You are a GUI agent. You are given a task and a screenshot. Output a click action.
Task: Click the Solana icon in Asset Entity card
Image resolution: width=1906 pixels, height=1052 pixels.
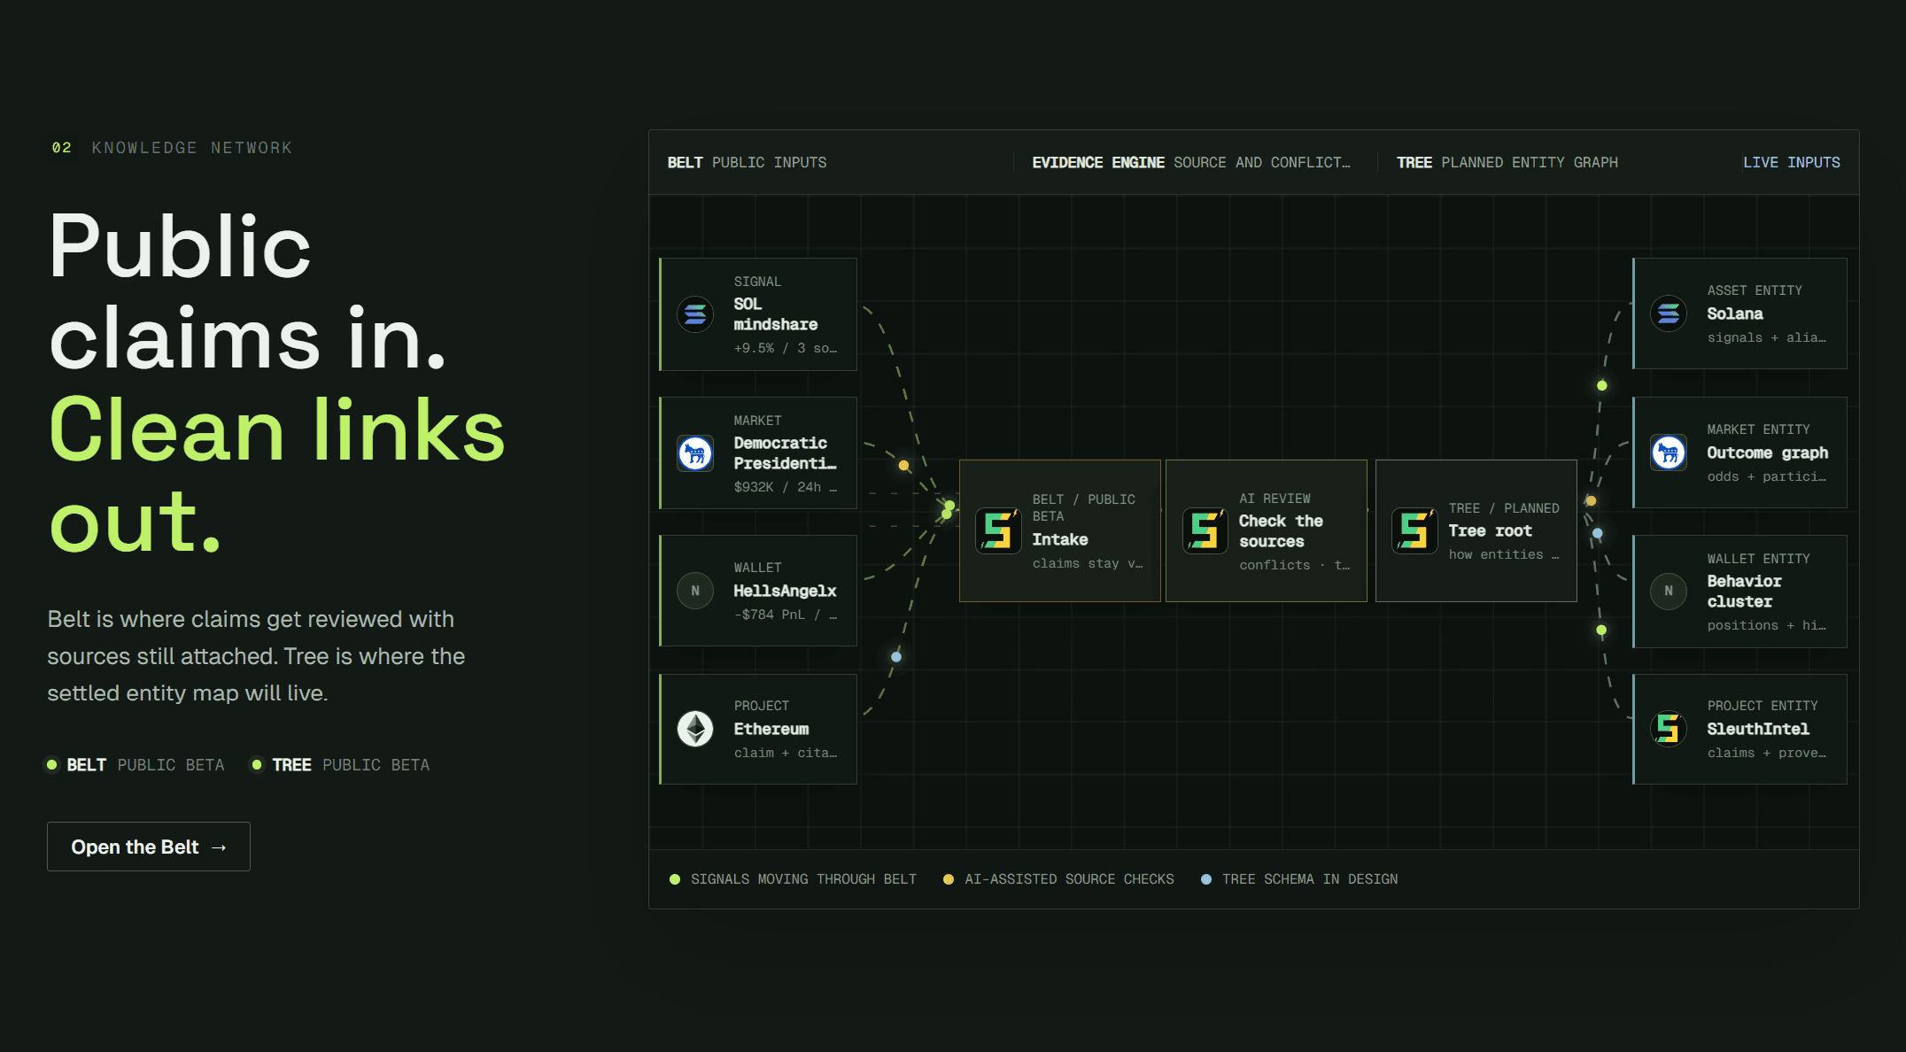click(1669, 313)
